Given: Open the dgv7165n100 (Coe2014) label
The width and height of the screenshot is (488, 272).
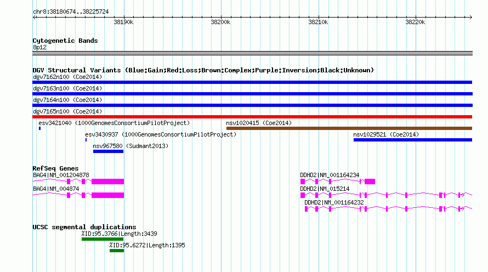Looking at the screenshot, I should [x=67, y=111].
